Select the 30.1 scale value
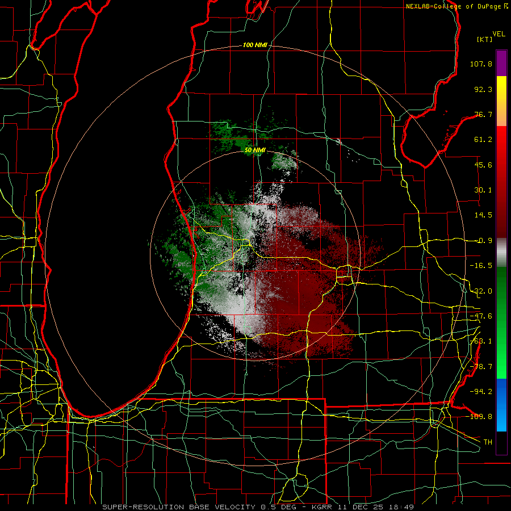The width and height of the screenshot is (511, 511). pyautogui.click(x=483, y=190)
